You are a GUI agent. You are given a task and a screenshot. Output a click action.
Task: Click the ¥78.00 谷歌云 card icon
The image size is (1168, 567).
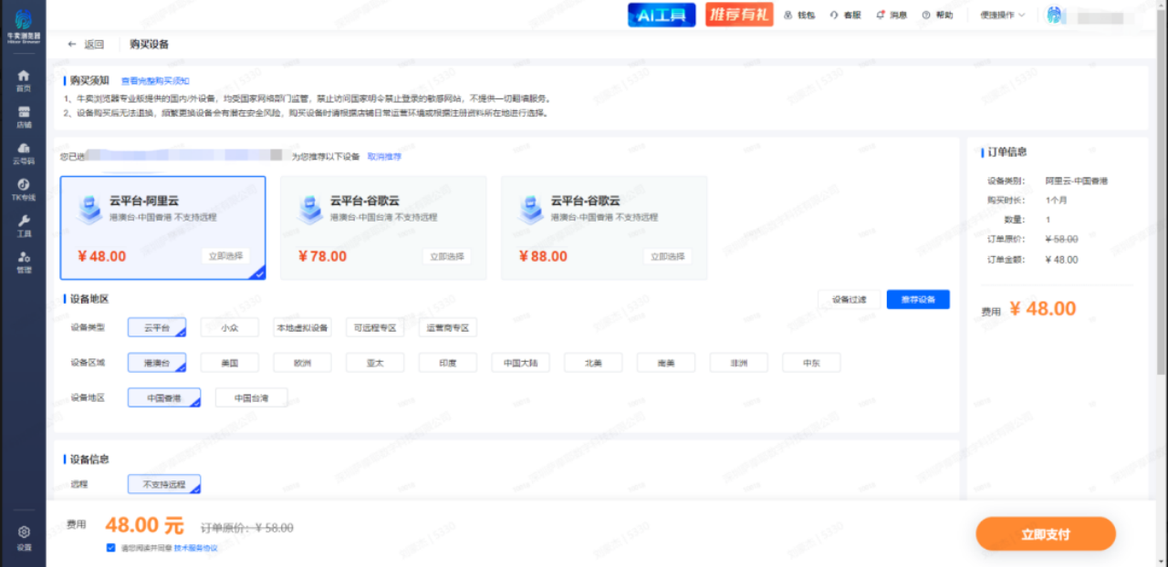[x=309, y=209]
